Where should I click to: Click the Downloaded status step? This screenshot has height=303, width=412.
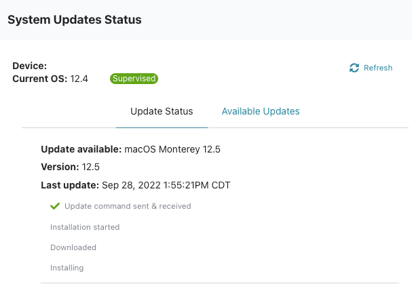(x=73, y=247)
